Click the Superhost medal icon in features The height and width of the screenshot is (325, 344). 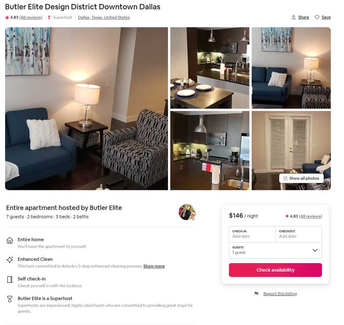(x=9, y=299)
